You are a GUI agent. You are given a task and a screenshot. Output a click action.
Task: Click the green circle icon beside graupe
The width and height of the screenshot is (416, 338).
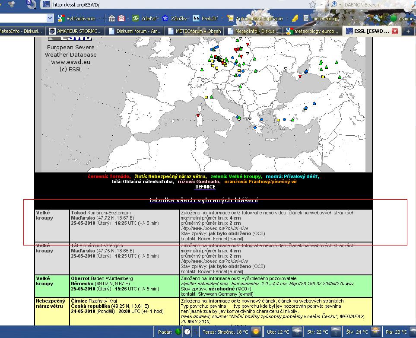pyautogui.click(x=394, y=18)
